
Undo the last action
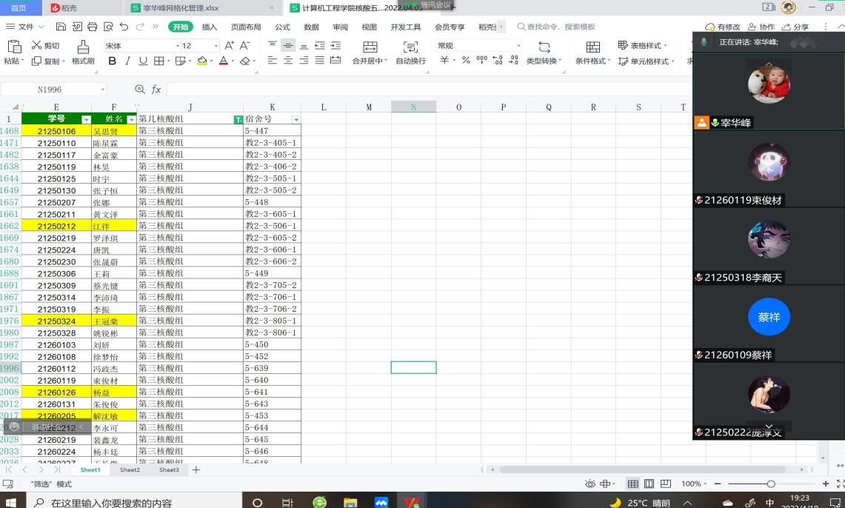click(x=124, y=27)
